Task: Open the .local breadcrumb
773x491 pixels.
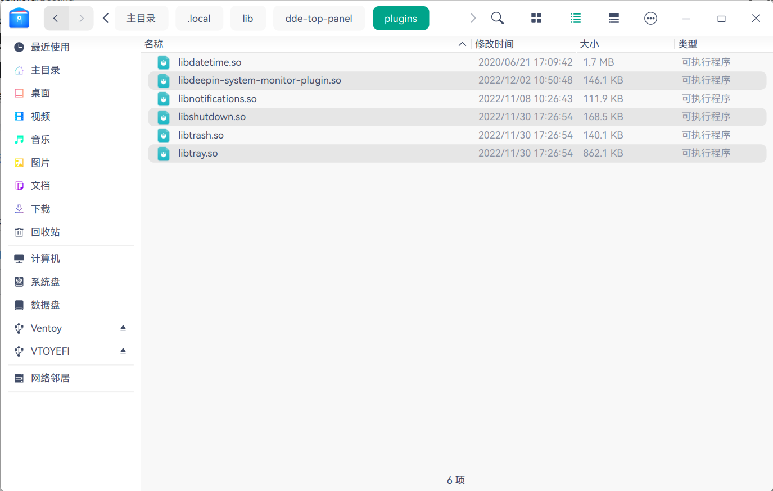Action: coord(199,19)
